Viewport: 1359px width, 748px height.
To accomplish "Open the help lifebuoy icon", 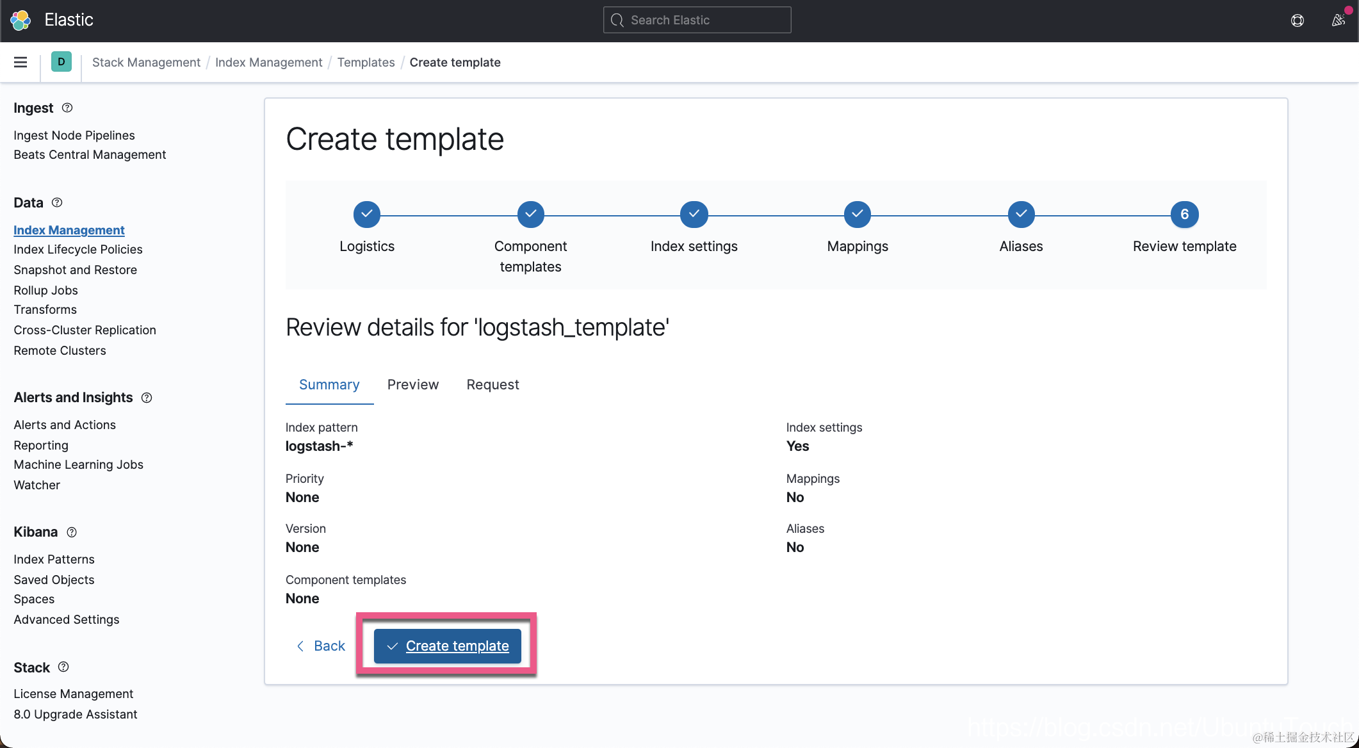I will [1297, 20].
